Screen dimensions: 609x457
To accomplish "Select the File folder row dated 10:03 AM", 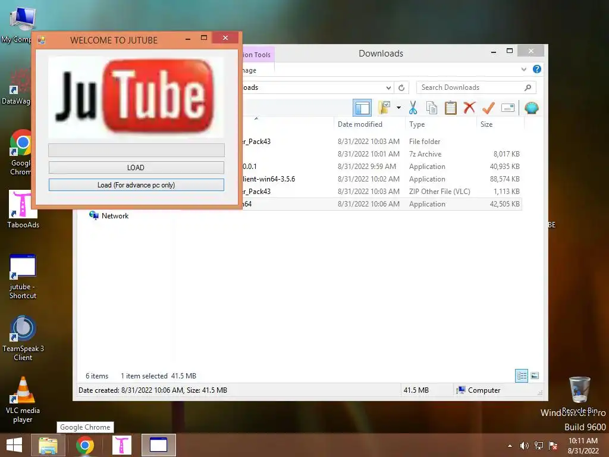I will point(382,142).
